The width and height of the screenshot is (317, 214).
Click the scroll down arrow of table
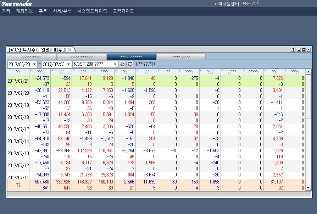coord(308,187)
